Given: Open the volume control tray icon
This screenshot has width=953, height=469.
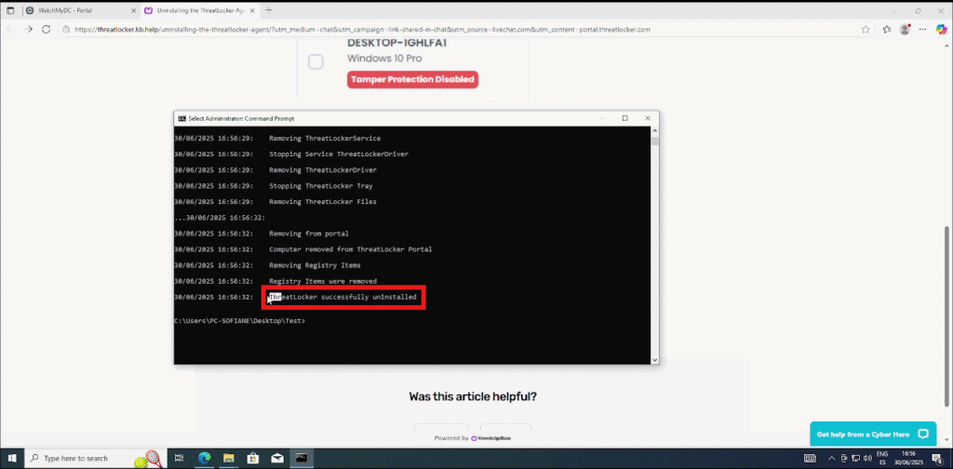Looking at the screenshot, I should (867, 458).
